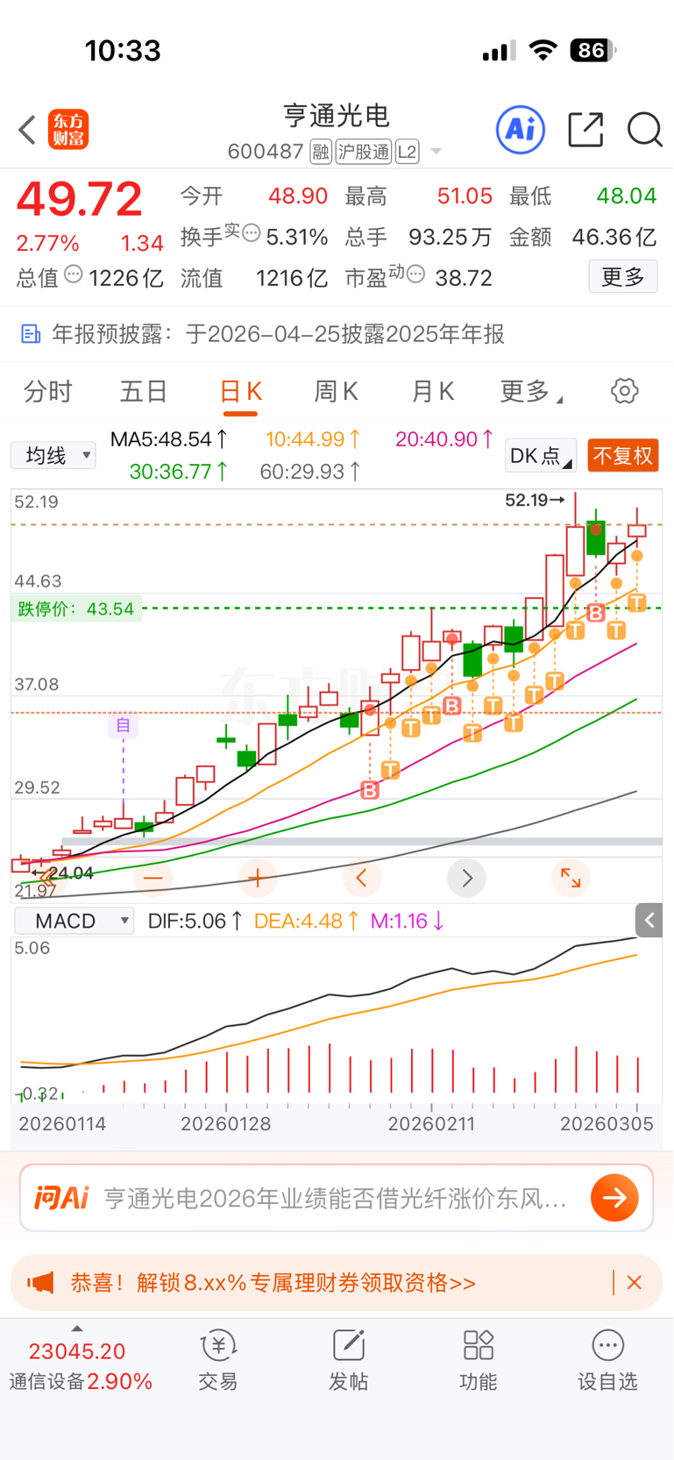674x1460 pixels.
Task: Tap the 沪股通 badge
Action: (363, 152)
